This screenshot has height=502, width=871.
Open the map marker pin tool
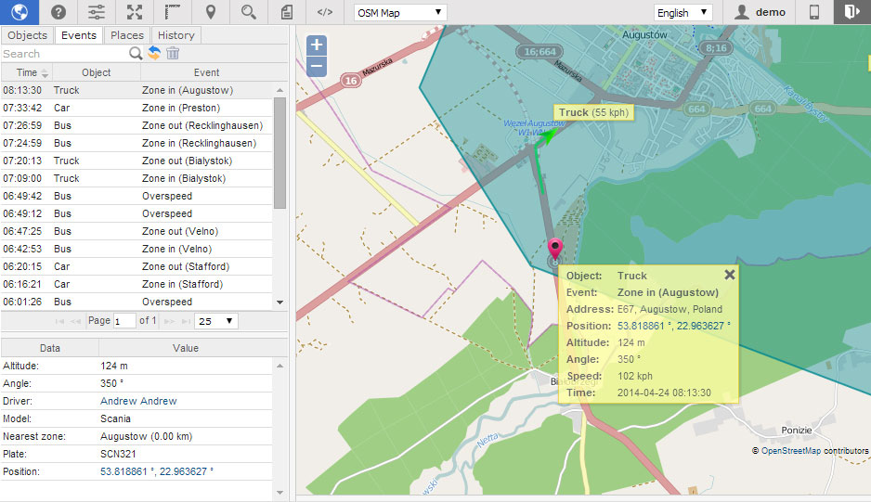pyautogui.click(x=211, y=12)
